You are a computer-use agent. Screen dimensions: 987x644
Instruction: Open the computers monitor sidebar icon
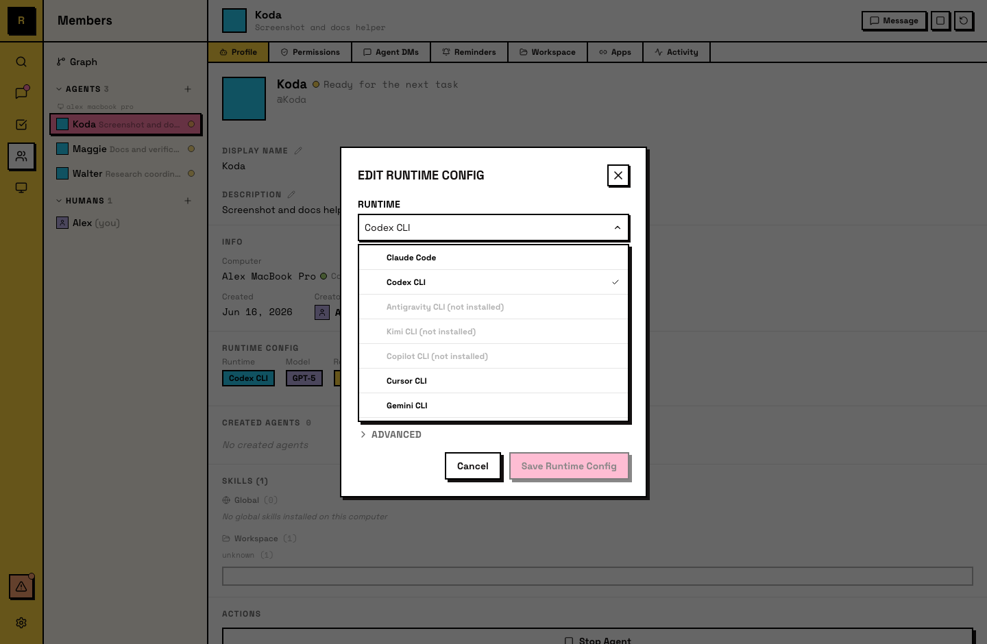pyautogui.click(x=21, y=188)
